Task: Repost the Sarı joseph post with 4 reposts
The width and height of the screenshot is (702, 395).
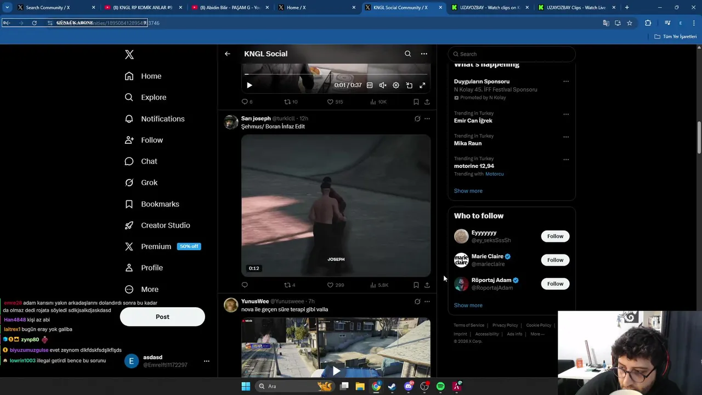Action: click(290, 285)
